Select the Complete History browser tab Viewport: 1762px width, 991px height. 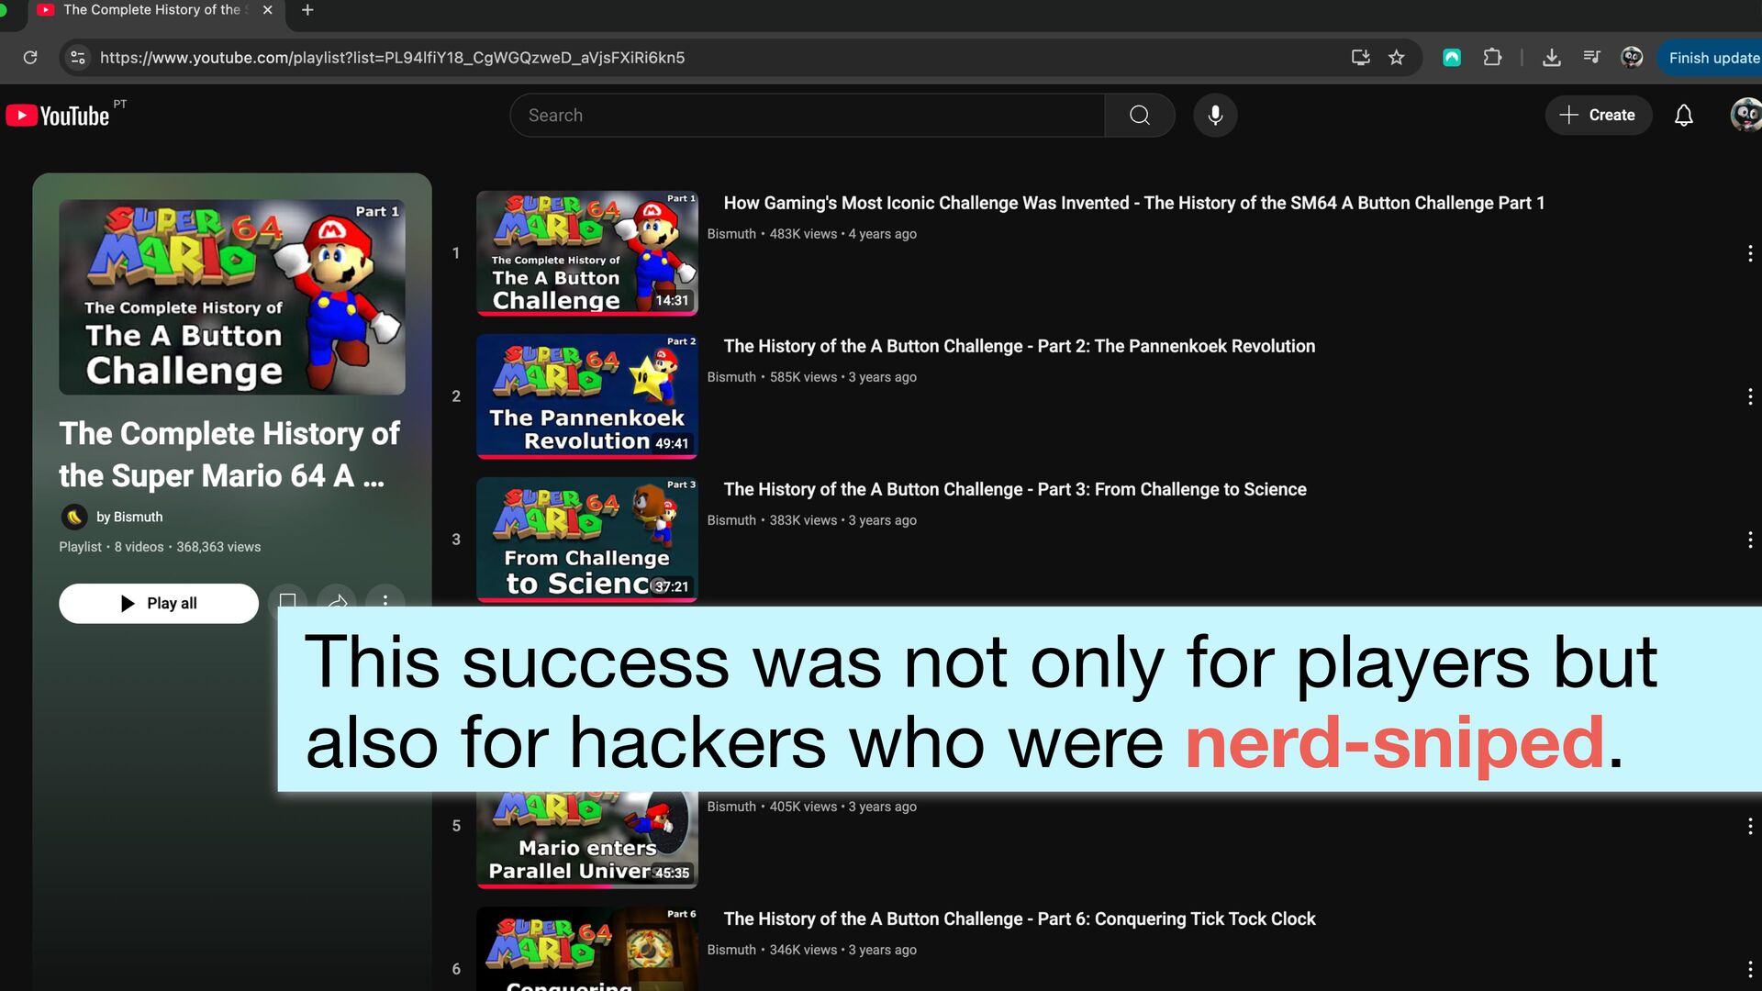click(151, 10)
